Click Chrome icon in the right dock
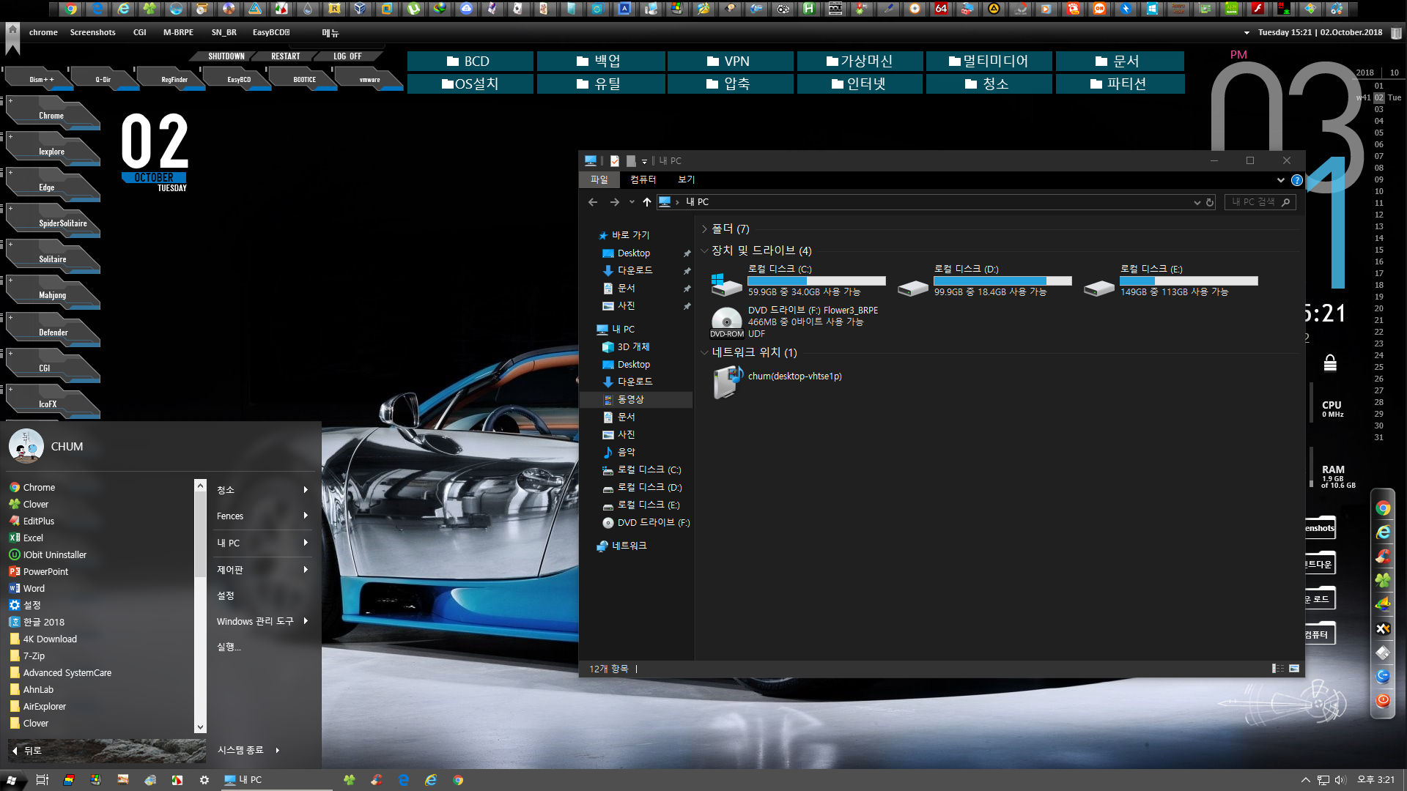Screen dimensions: 1407x791 pos(1383,508)
